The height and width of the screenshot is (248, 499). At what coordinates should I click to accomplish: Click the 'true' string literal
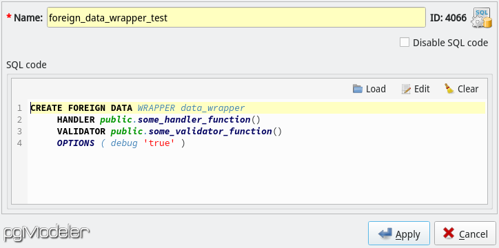(159, 143)
